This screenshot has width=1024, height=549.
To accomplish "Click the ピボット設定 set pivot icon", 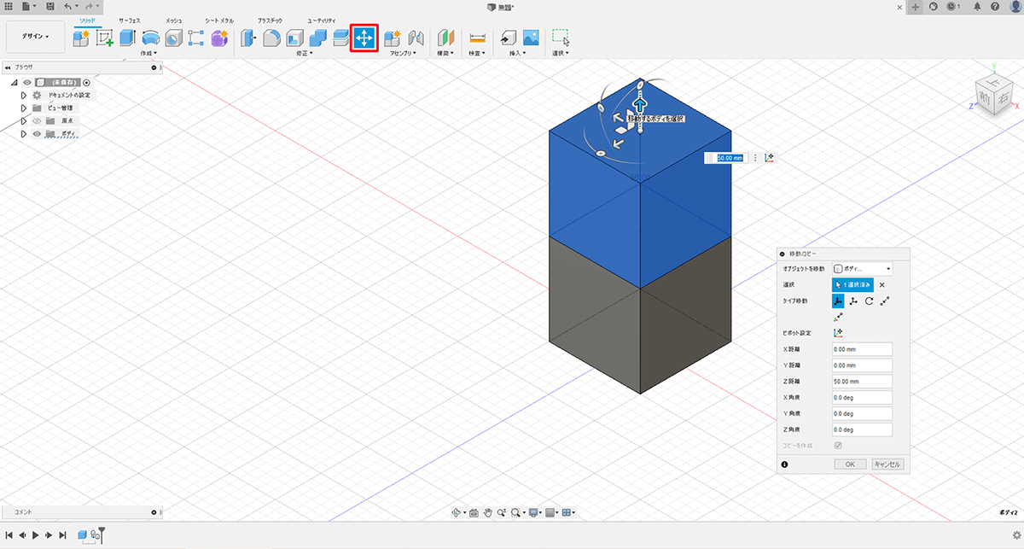I will coord(838,332).
